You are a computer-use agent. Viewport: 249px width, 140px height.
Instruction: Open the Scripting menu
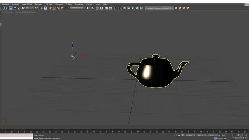coord(69,4)
